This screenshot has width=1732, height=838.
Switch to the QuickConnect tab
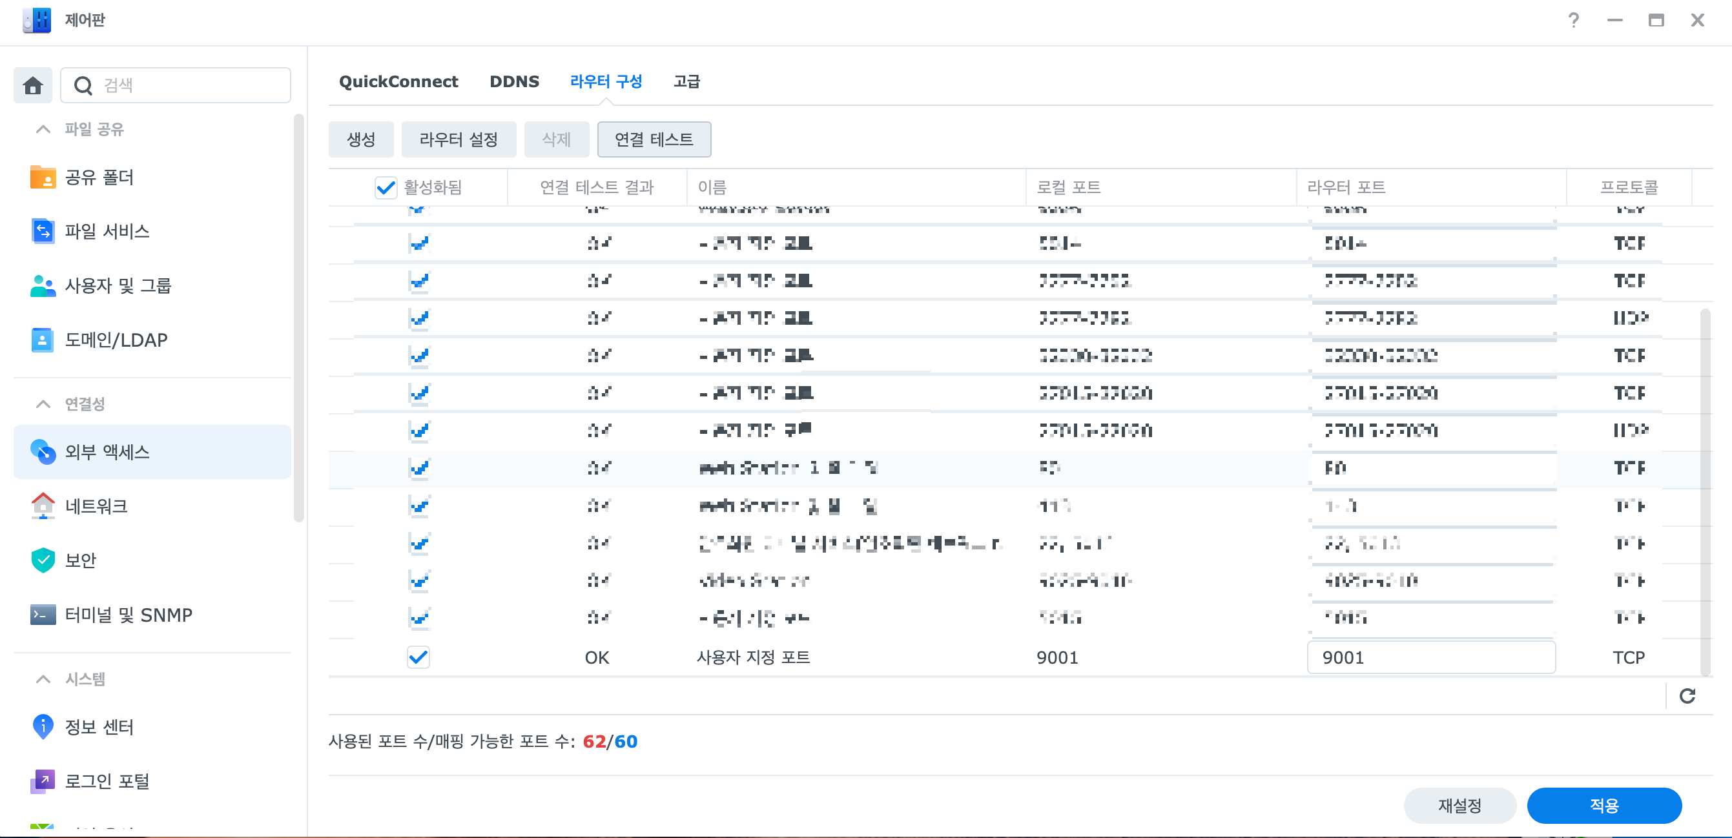[398, 81]
